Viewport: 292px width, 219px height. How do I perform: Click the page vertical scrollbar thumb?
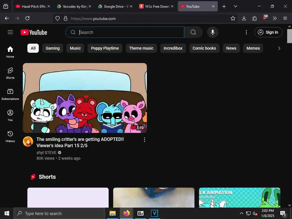(289, 36)
